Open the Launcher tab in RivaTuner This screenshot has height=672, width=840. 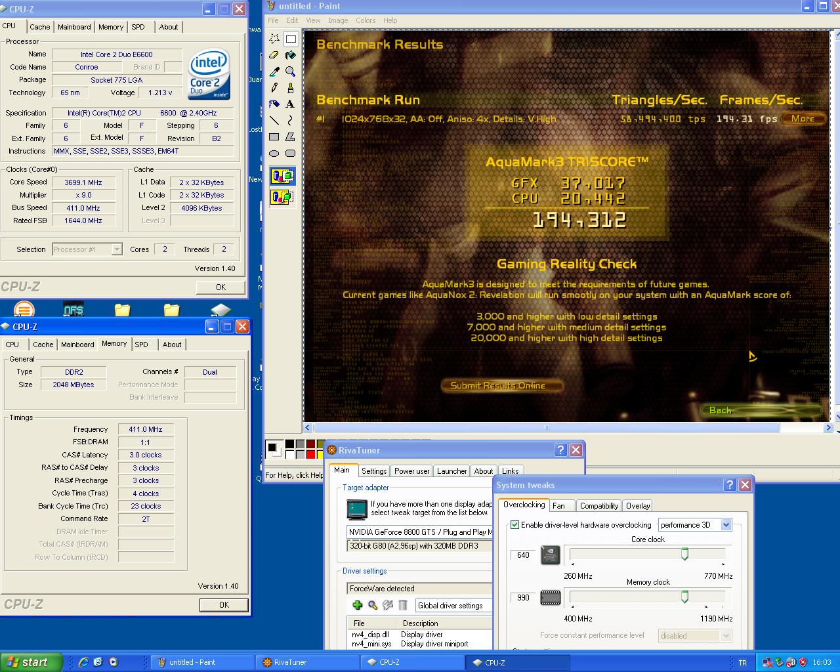click(451, 471)
